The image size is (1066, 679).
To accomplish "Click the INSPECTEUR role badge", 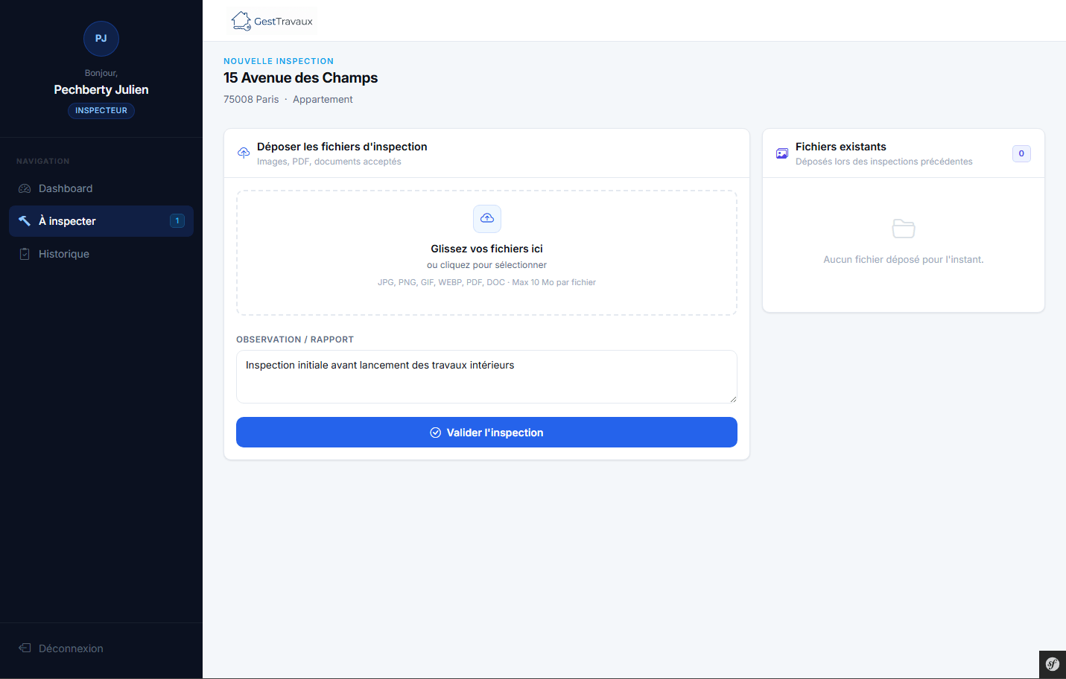I will [101, 110].
